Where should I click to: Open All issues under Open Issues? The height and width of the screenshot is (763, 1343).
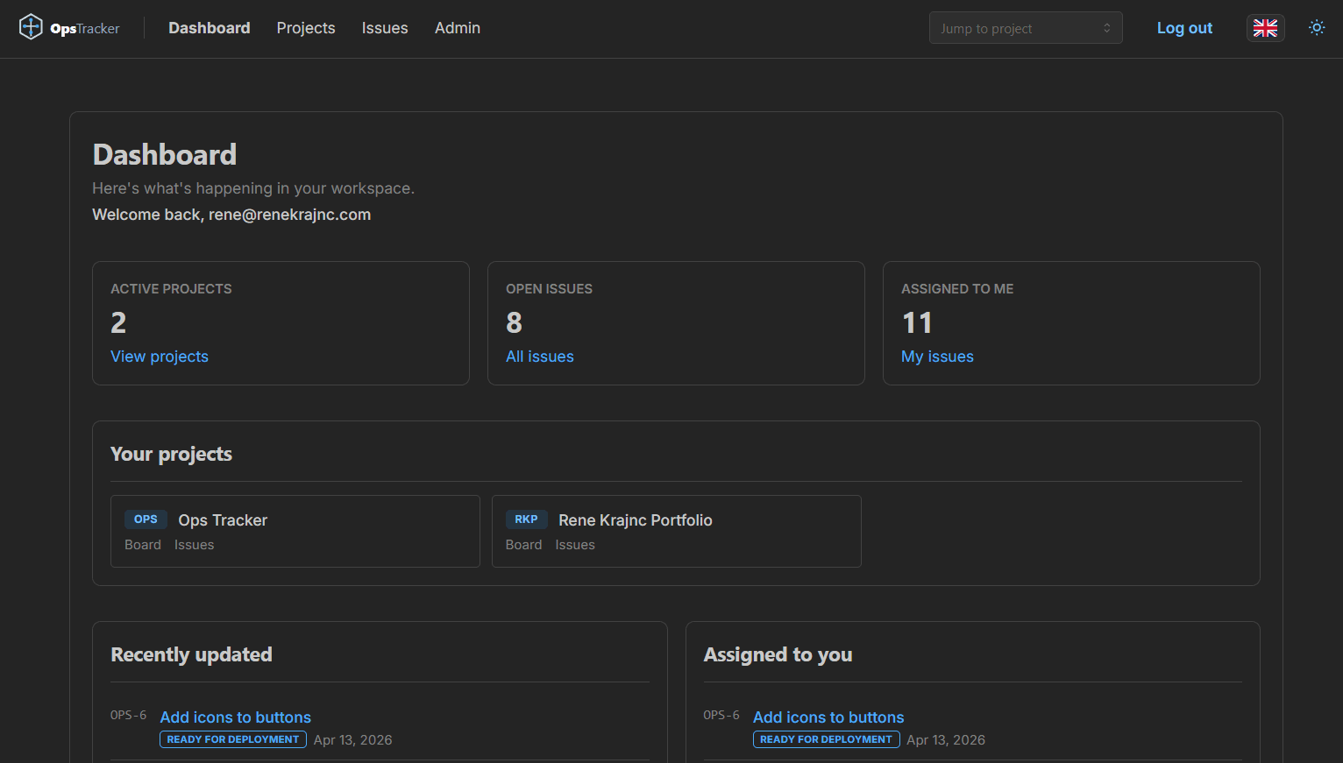coord(539,356)
